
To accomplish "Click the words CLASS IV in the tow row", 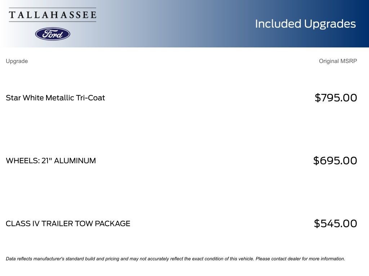I will click(22, 224).
